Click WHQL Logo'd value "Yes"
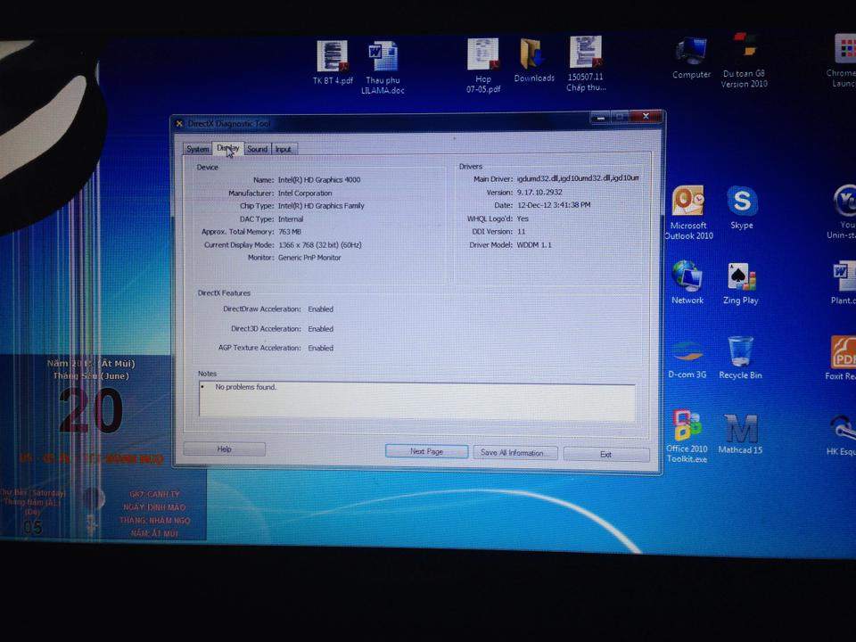This screenshot has width=856, height=642. point(523,218)
